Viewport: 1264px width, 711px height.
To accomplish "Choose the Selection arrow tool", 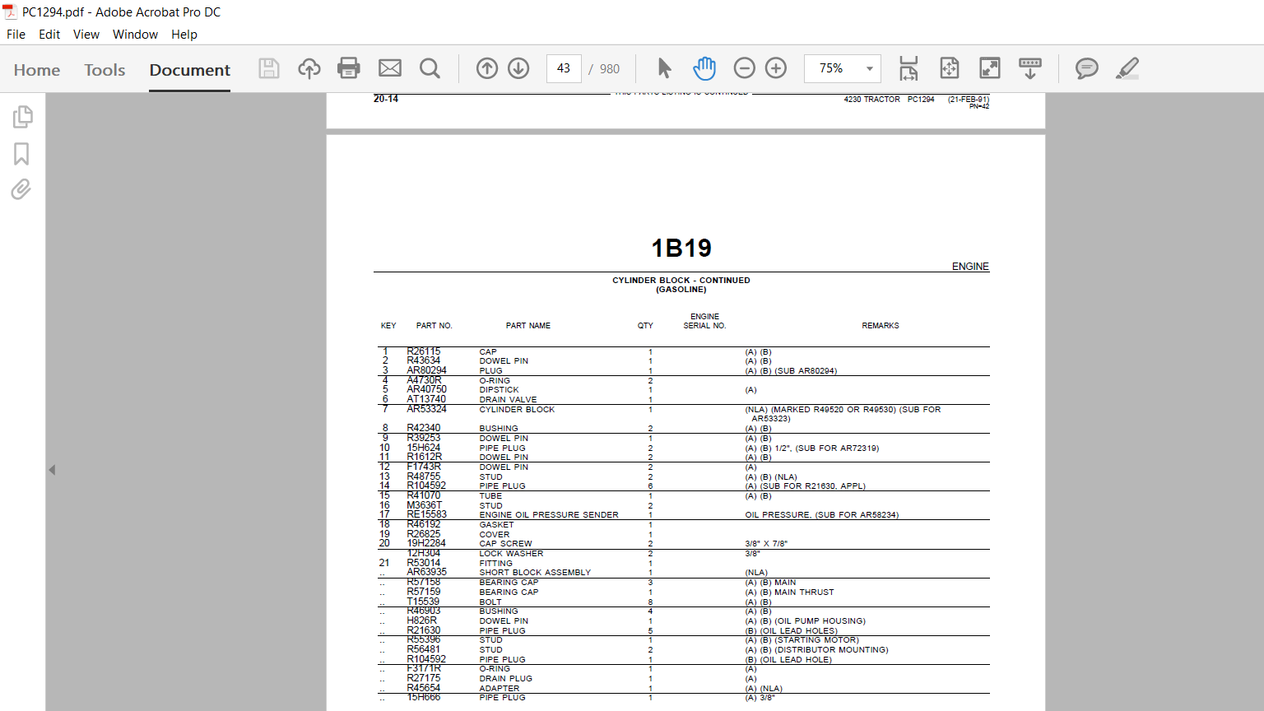I will (665, 68).
